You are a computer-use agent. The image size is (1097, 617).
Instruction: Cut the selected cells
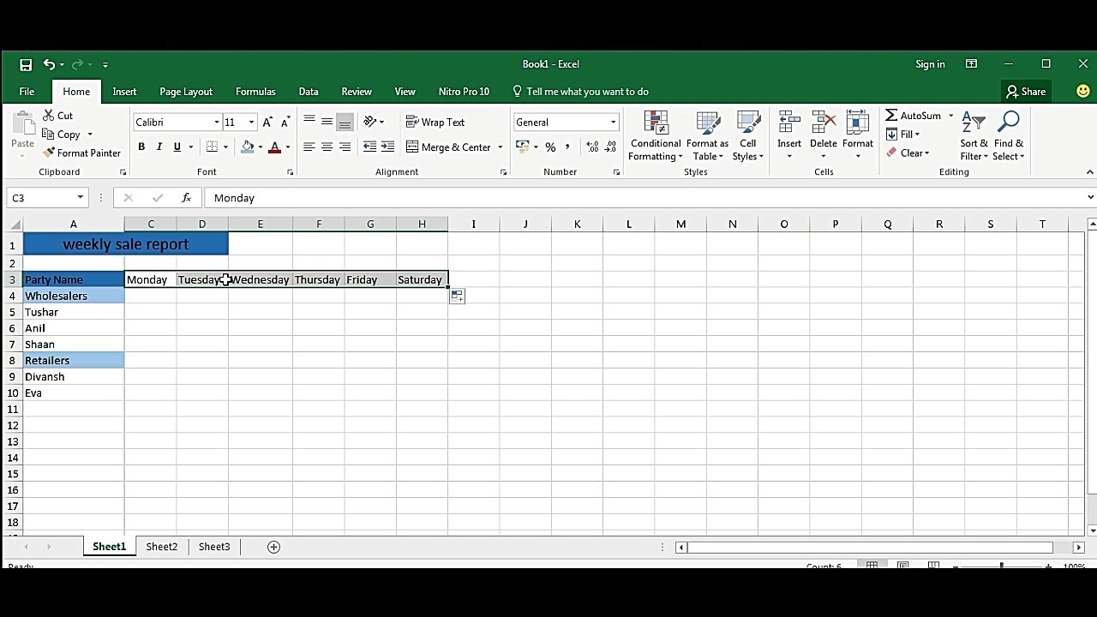pyautogui.click(x=58, y=116)
